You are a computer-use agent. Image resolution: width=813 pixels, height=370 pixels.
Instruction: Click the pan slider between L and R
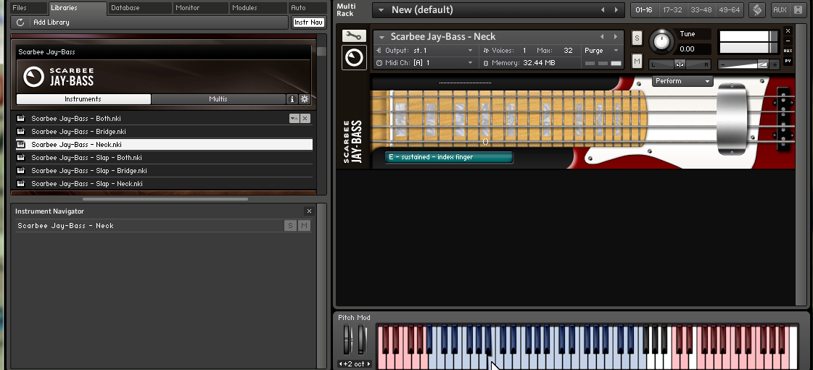tap(680, 64)
